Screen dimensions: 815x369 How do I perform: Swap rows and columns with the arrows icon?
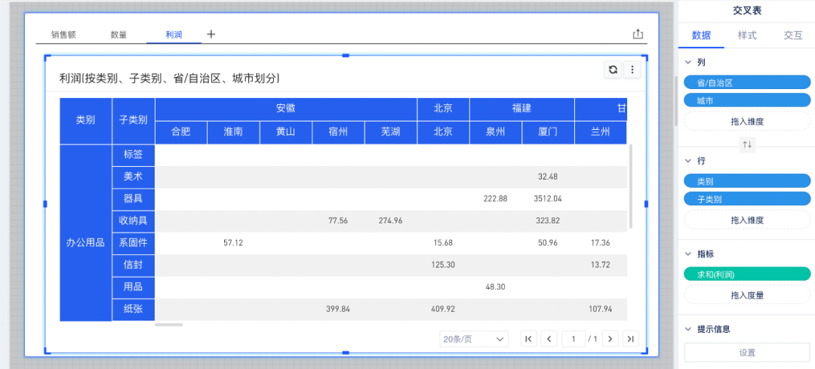click(747, 144)
